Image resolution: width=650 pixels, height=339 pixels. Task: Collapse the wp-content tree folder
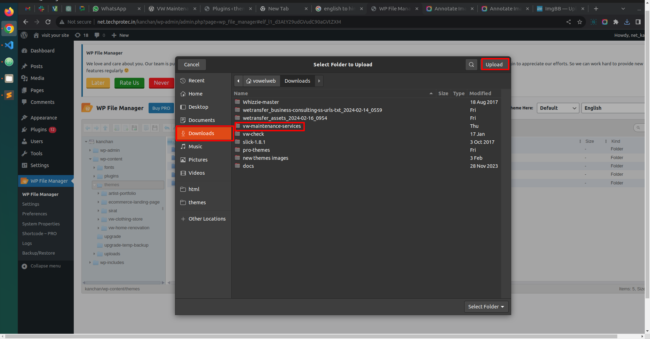(90, 159)
